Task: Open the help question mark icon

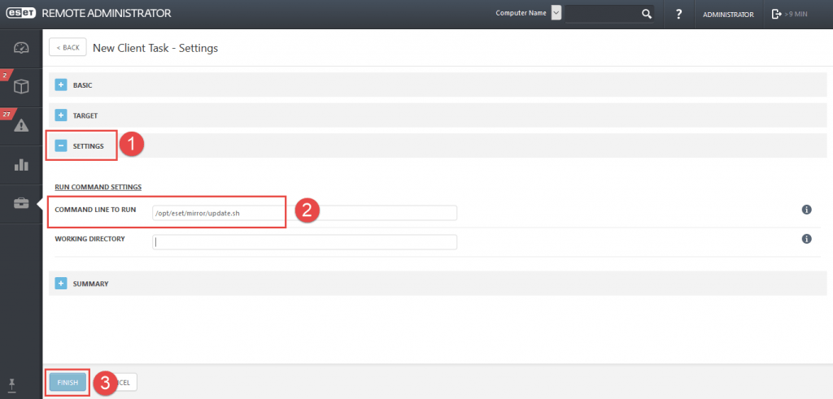Action: [678, 14]
